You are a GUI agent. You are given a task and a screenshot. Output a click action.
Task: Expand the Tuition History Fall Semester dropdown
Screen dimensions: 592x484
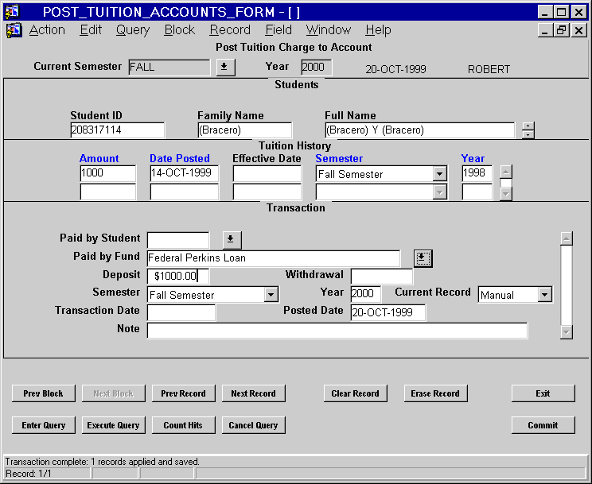click(439, 174)
